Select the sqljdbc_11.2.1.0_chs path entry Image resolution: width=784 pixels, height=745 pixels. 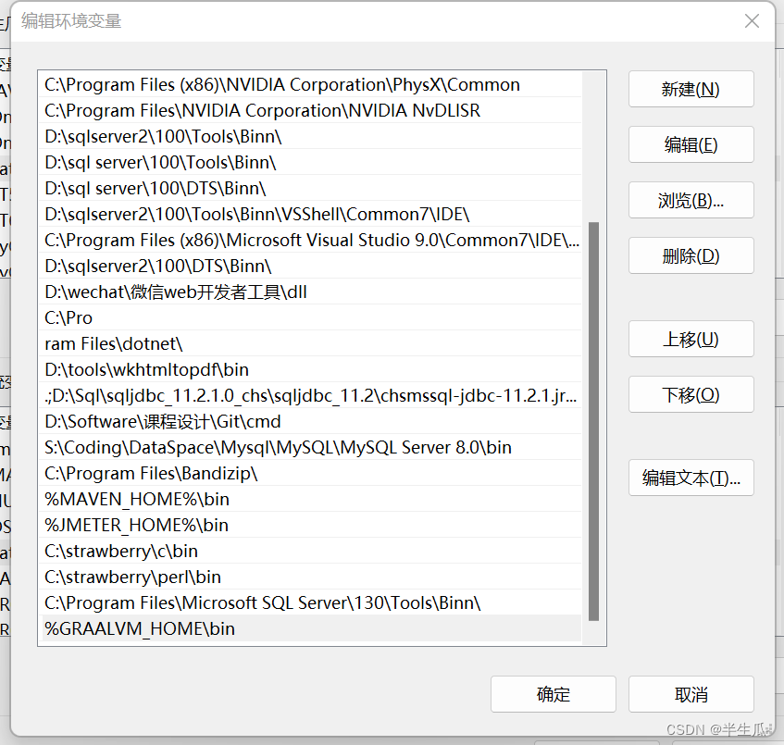click(310, 396)
